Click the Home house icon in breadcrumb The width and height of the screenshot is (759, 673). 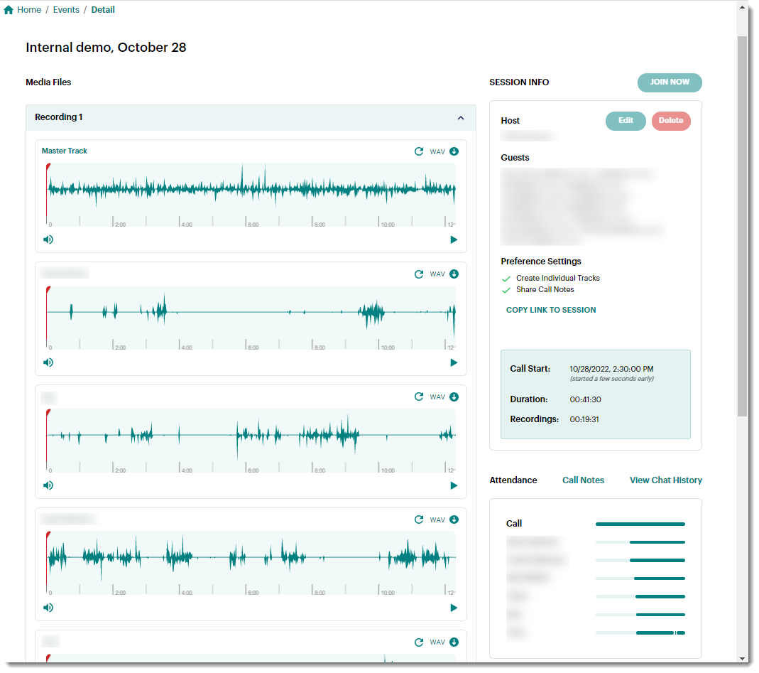pos(9,10)
